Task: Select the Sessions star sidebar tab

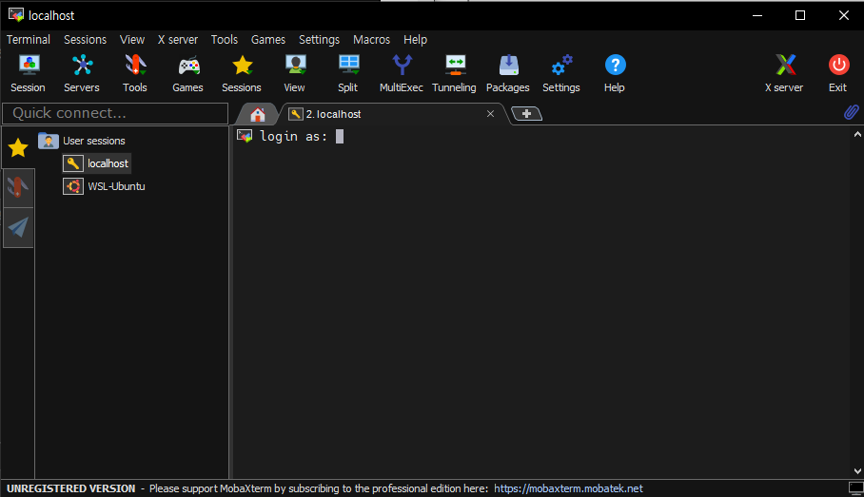Action: click(x=18, y=147)
